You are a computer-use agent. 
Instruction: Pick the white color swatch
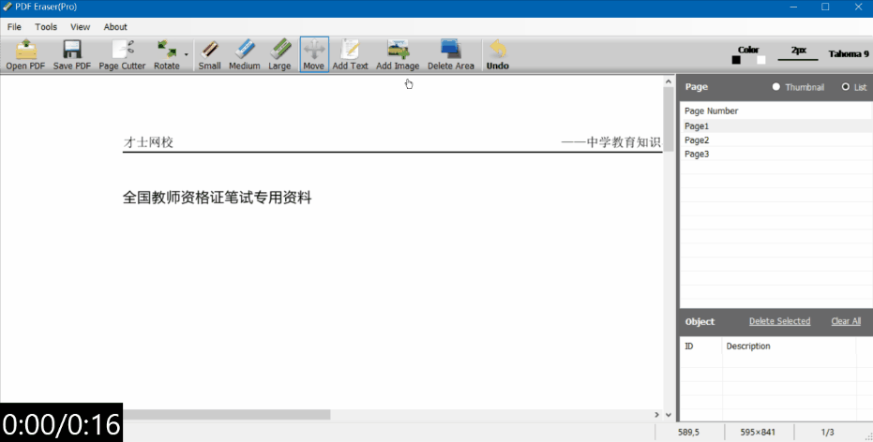click(761, 60)
